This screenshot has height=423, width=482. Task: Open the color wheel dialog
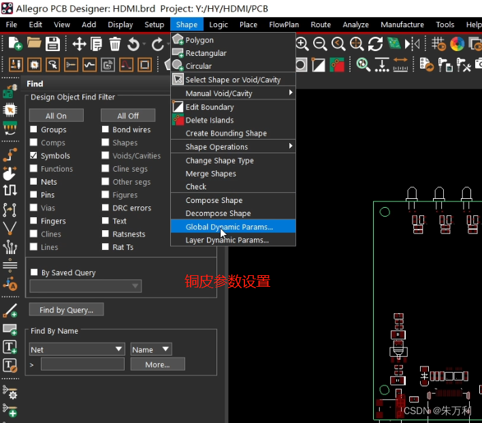(x=457, y=44)
